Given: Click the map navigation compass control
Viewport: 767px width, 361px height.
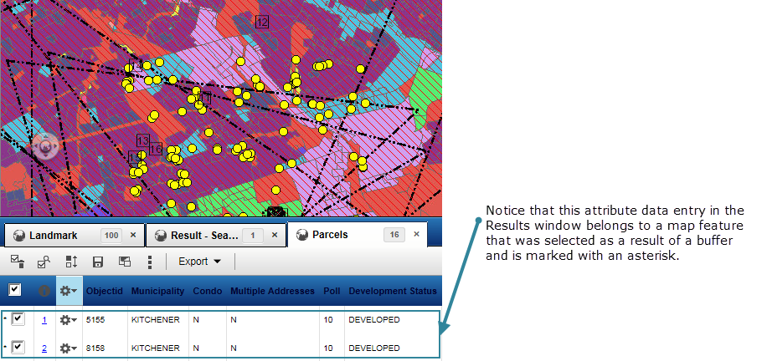Looking at the screenshot, I should tap(45, 147).
